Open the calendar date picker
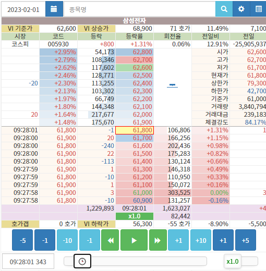Image resolution: width=266 pixels, height=271 pixels. pyautogui.click(x=54, y=9)
